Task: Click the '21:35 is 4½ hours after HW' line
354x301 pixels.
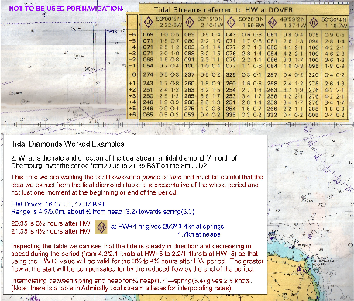Action: [51, 231]
